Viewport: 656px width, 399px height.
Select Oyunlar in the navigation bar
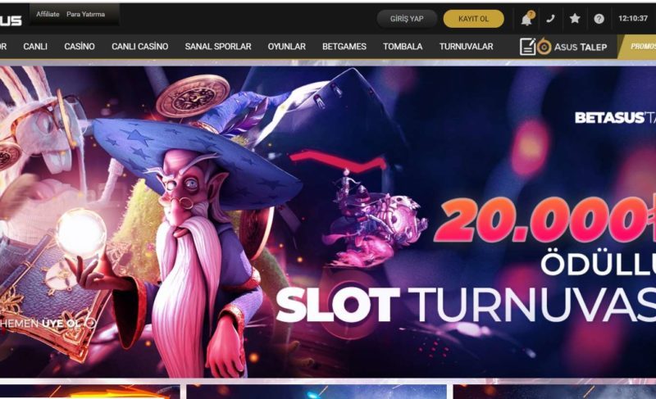point(286,47)
